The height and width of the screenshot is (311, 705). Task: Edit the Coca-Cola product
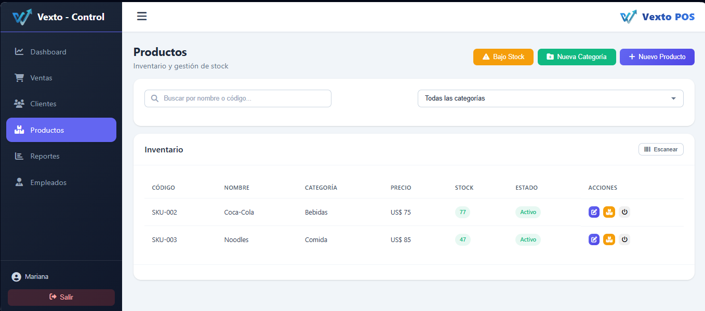point(594,212)
